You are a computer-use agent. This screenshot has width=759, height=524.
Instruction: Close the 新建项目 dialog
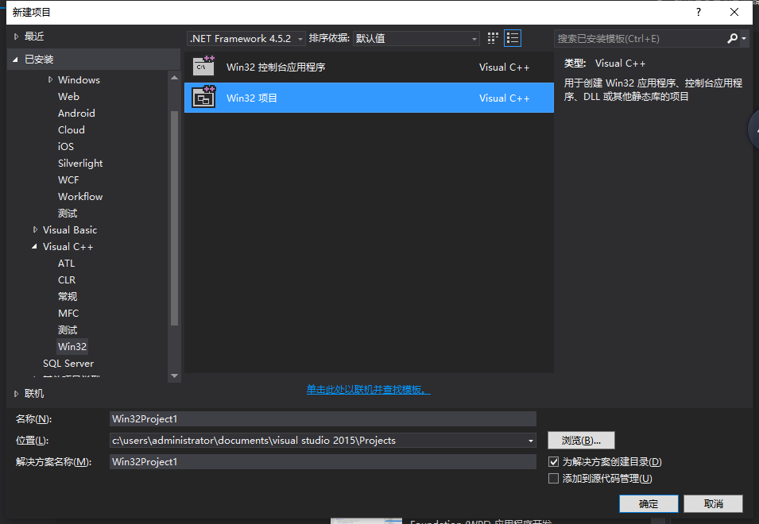pos(734,12)
